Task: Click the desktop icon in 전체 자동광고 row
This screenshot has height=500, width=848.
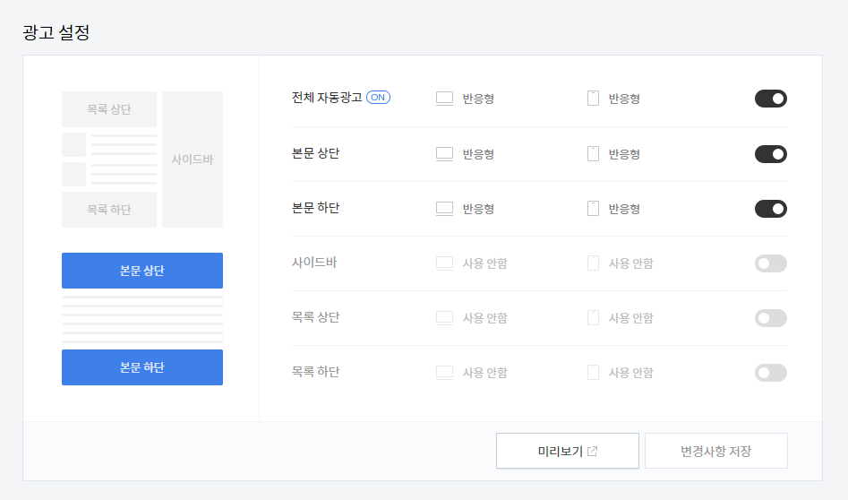Action: pyautogui.click(x=444, y=99)
